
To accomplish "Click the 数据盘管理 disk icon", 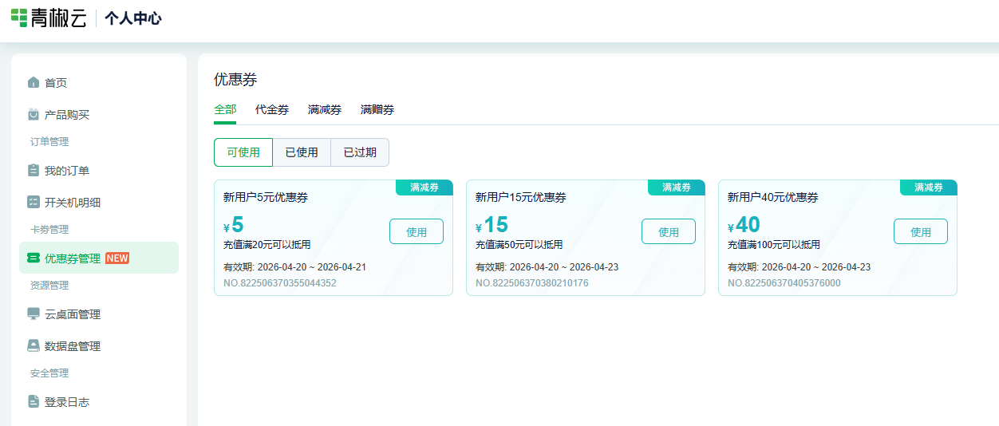I will (x=34, y=346).
